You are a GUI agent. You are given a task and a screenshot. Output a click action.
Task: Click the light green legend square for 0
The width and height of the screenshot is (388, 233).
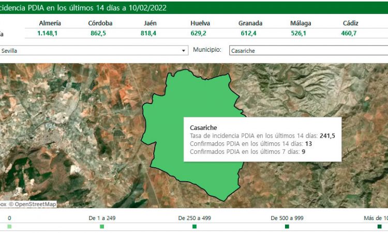tap(9, 227)
